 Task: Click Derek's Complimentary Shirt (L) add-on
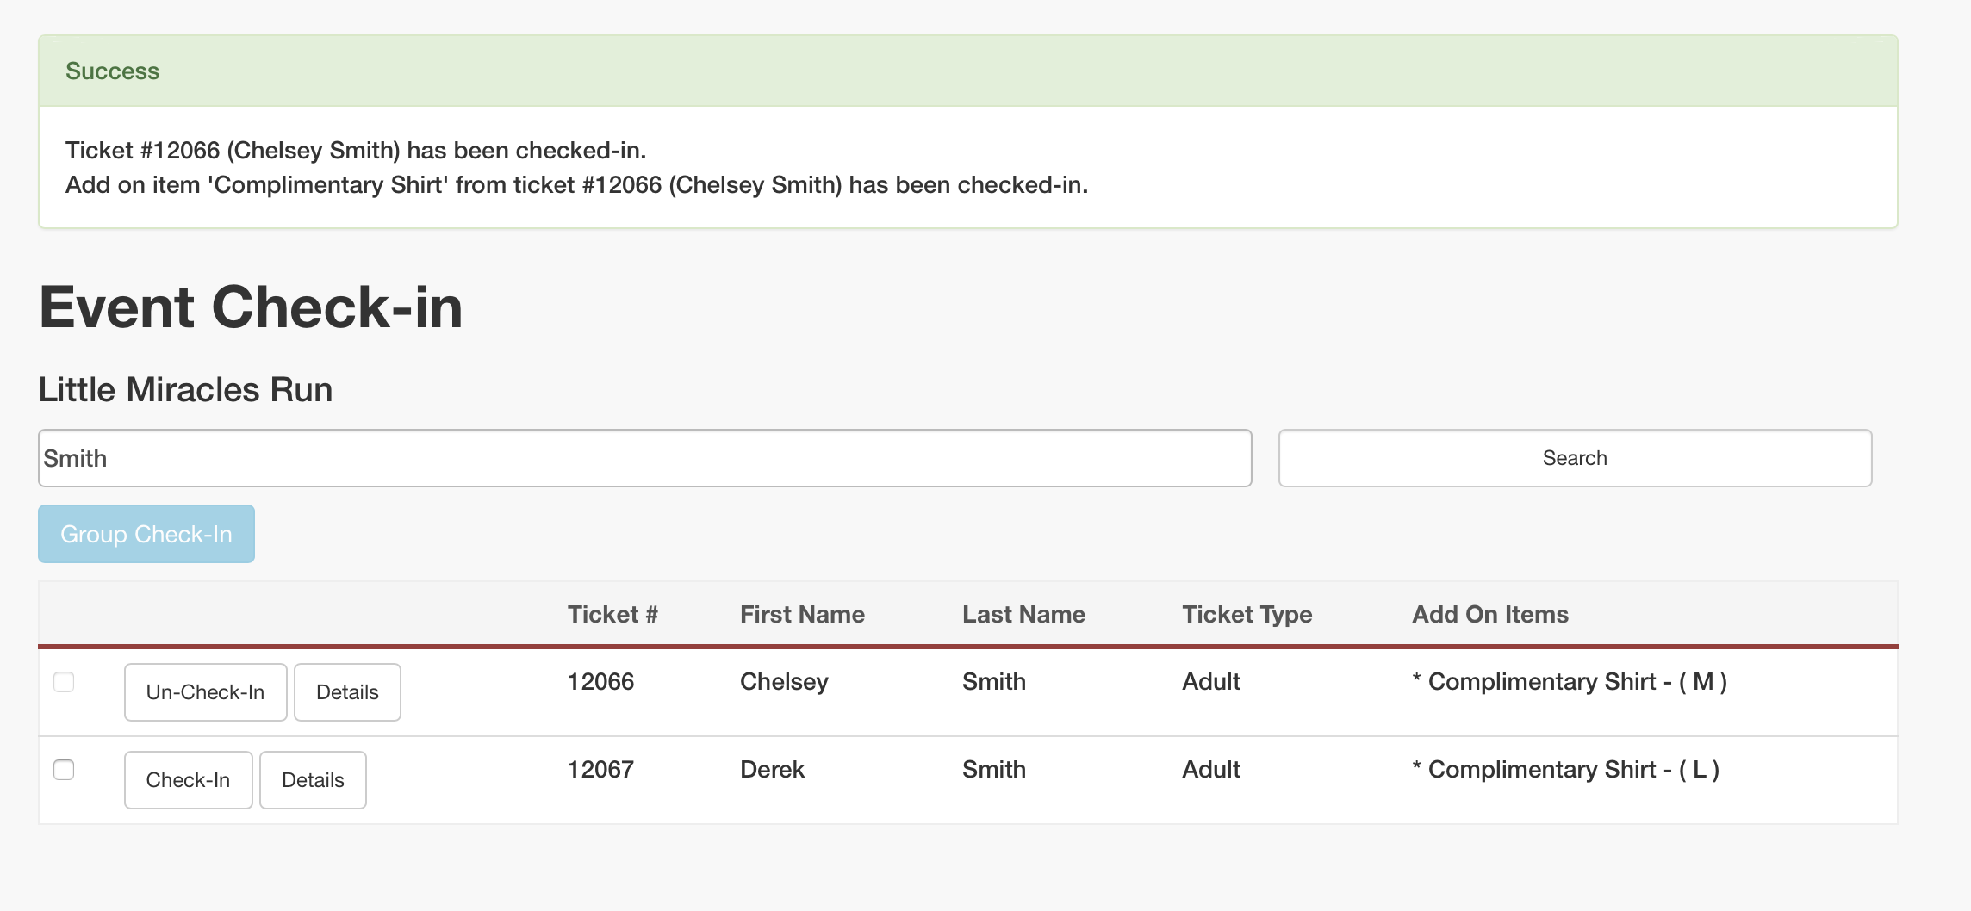tap(1565, 770)
